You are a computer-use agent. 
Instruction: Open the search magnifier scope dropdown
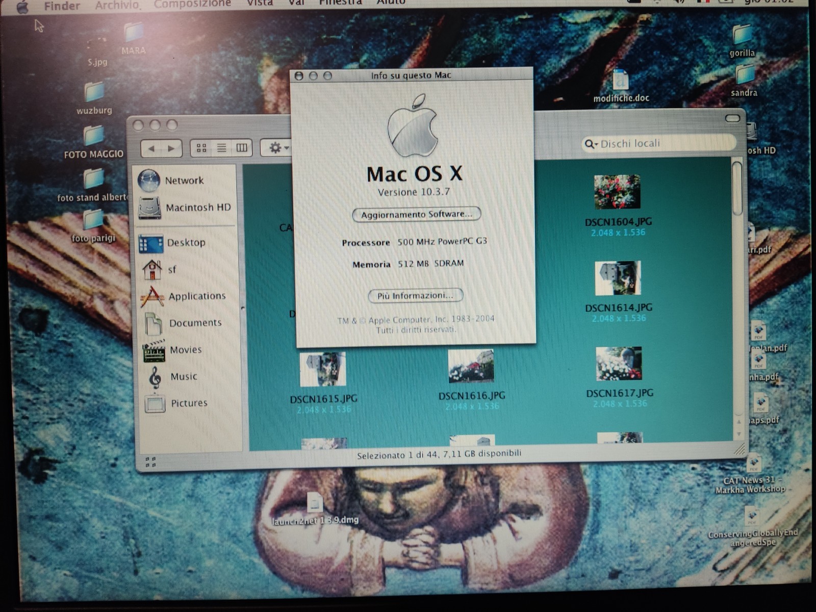(591, 144)
